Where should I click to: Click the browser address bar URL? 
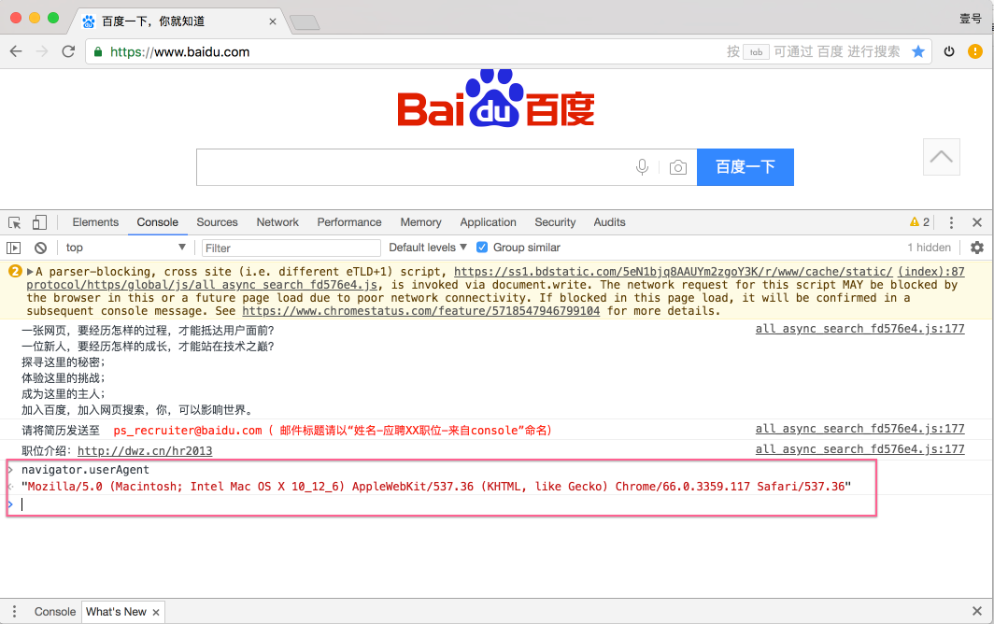click(180, 52)
